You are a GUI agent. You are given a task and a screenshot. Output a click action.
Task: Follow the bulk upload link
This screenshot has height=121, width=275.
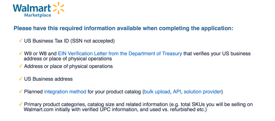tap(157, 92)
